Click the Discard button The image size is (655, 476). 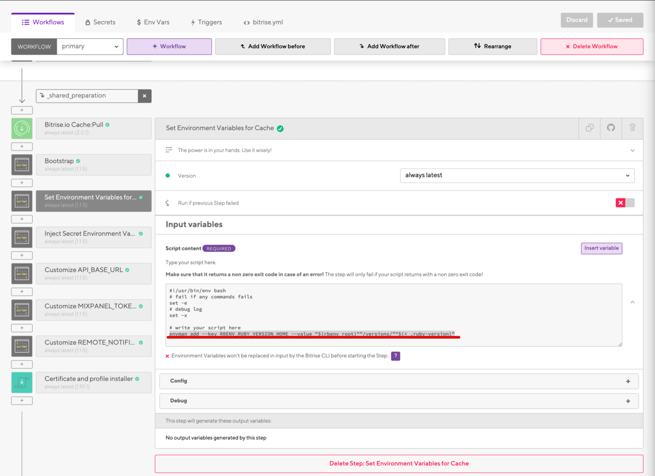point(577,20)
